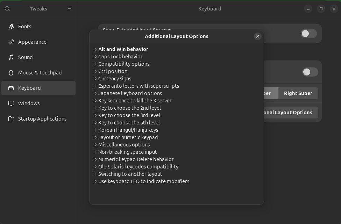341x224 pixels.
Task: Click the Keyboard sidebar icon
Action: tap(12, 88)
